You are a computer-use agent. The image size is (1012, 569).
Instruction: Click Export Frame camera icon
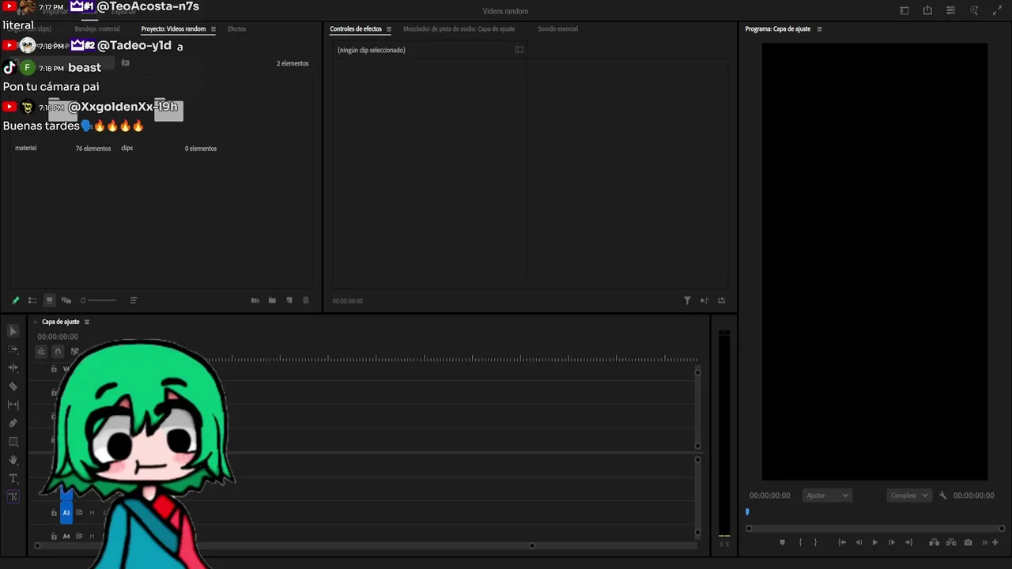click(x=969, y=542)
